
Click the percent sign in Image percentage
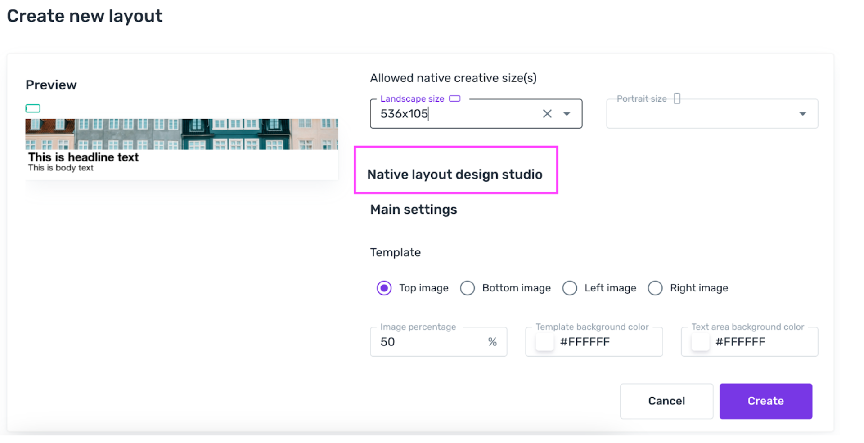(x=492, y=342)
